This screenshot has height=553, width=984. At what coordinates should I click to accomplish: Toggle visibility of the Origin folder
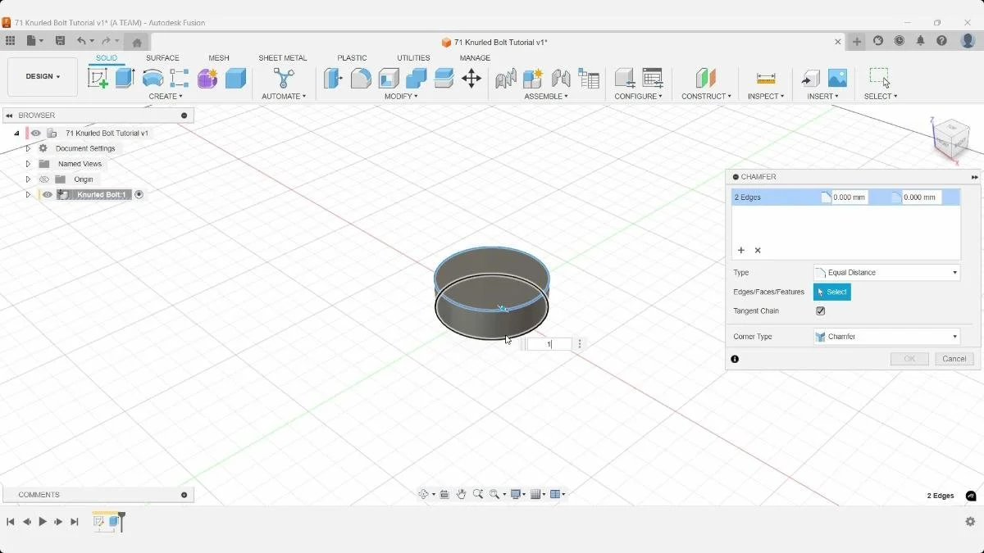44,179
